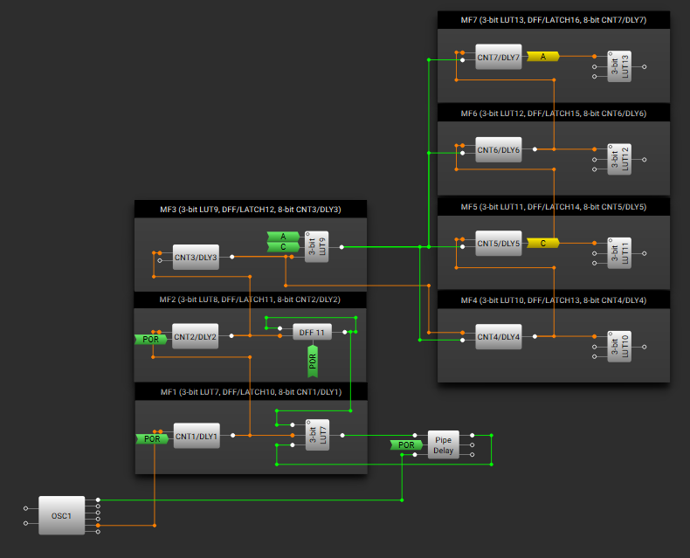690x558 pixels.
Task: Select the 3-bit LUT11 block
Action: (619, 253)
